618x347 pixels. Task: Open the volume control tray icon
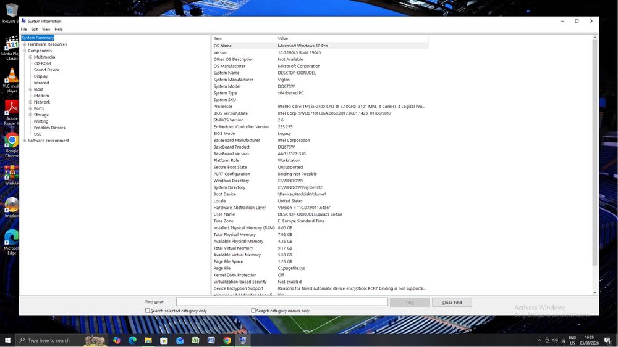click(555, 341)
